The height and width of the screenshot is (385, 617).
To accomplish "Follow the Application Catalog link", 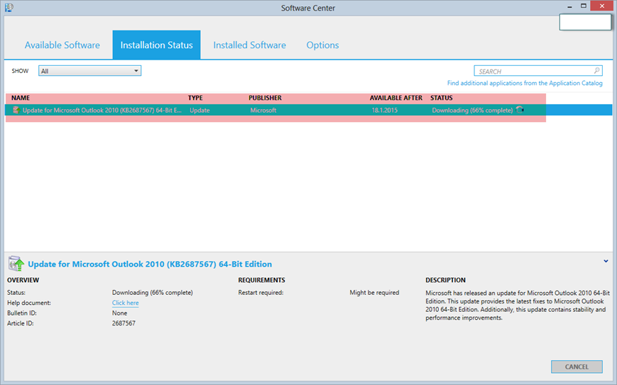I will pos(525,83).
